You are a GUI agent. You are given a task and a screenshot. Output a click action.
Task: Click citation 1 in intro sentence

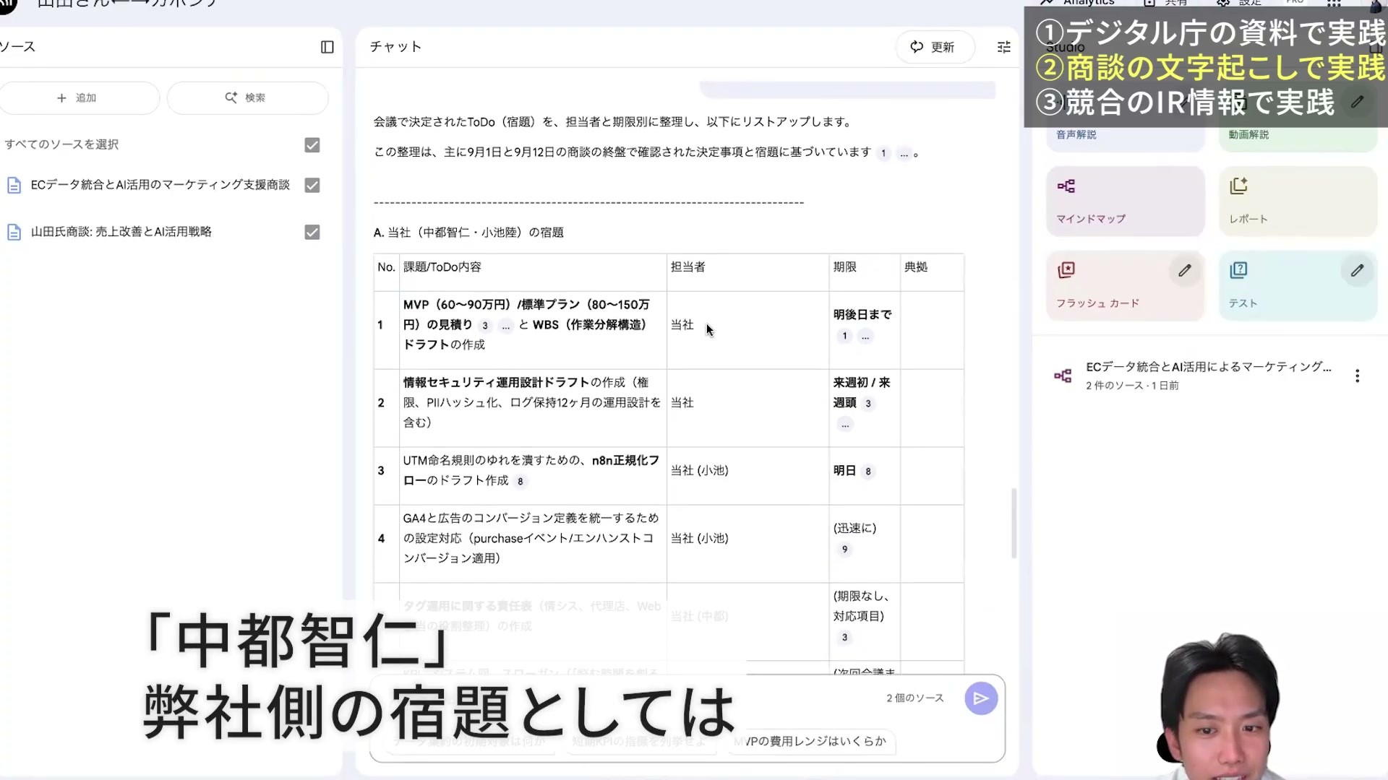(883, 153)
